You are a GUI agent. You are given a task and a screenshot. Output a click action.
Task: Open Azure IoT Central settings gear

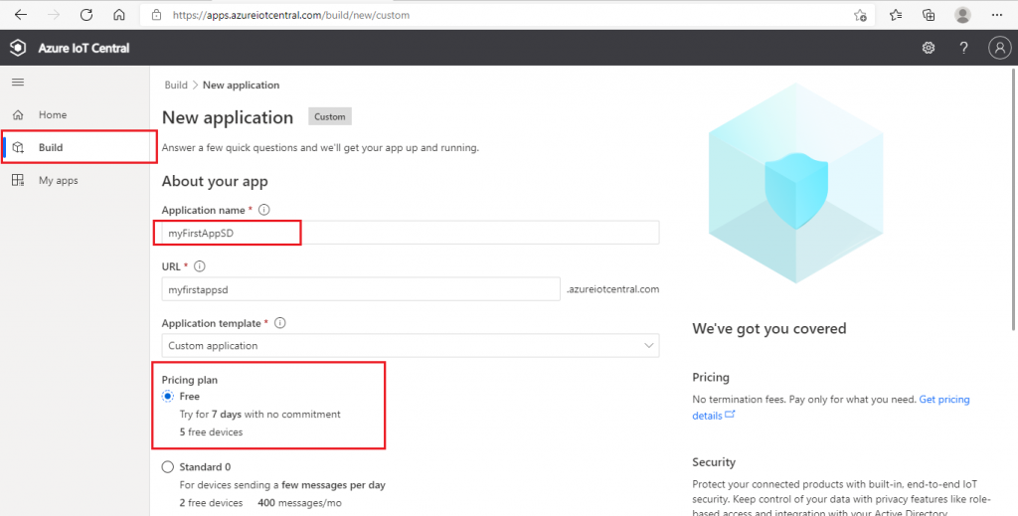(929, 48)
